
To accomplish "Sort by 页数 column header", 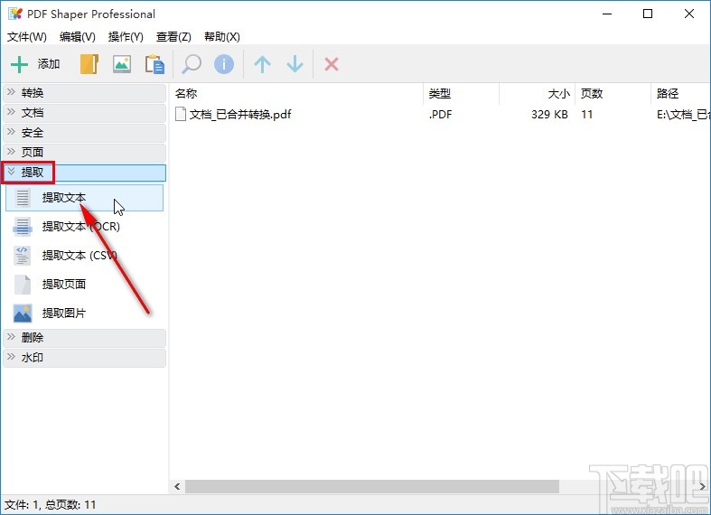I will pyautogui.click(x=613, y=94).
